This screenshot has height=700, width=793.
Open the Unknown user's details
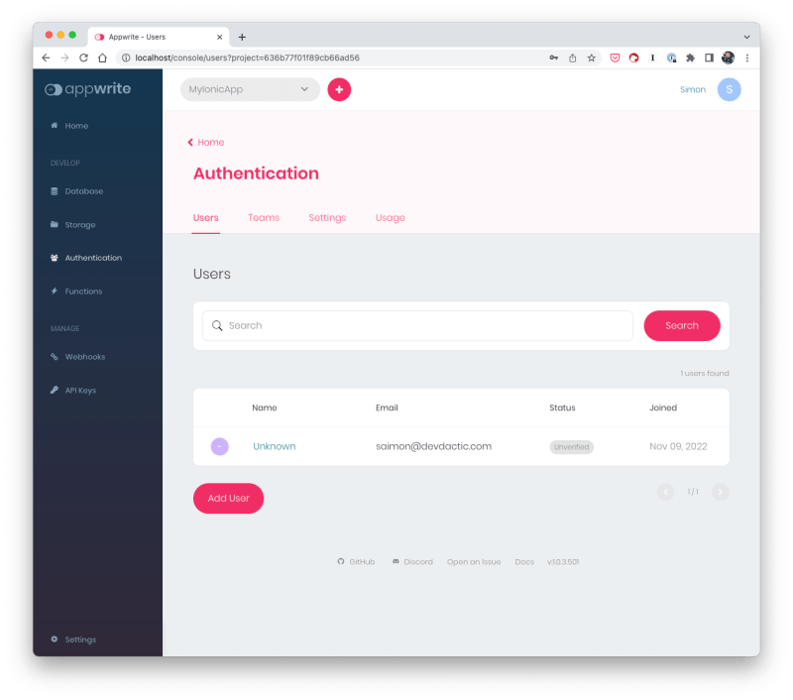pos(275,446)
